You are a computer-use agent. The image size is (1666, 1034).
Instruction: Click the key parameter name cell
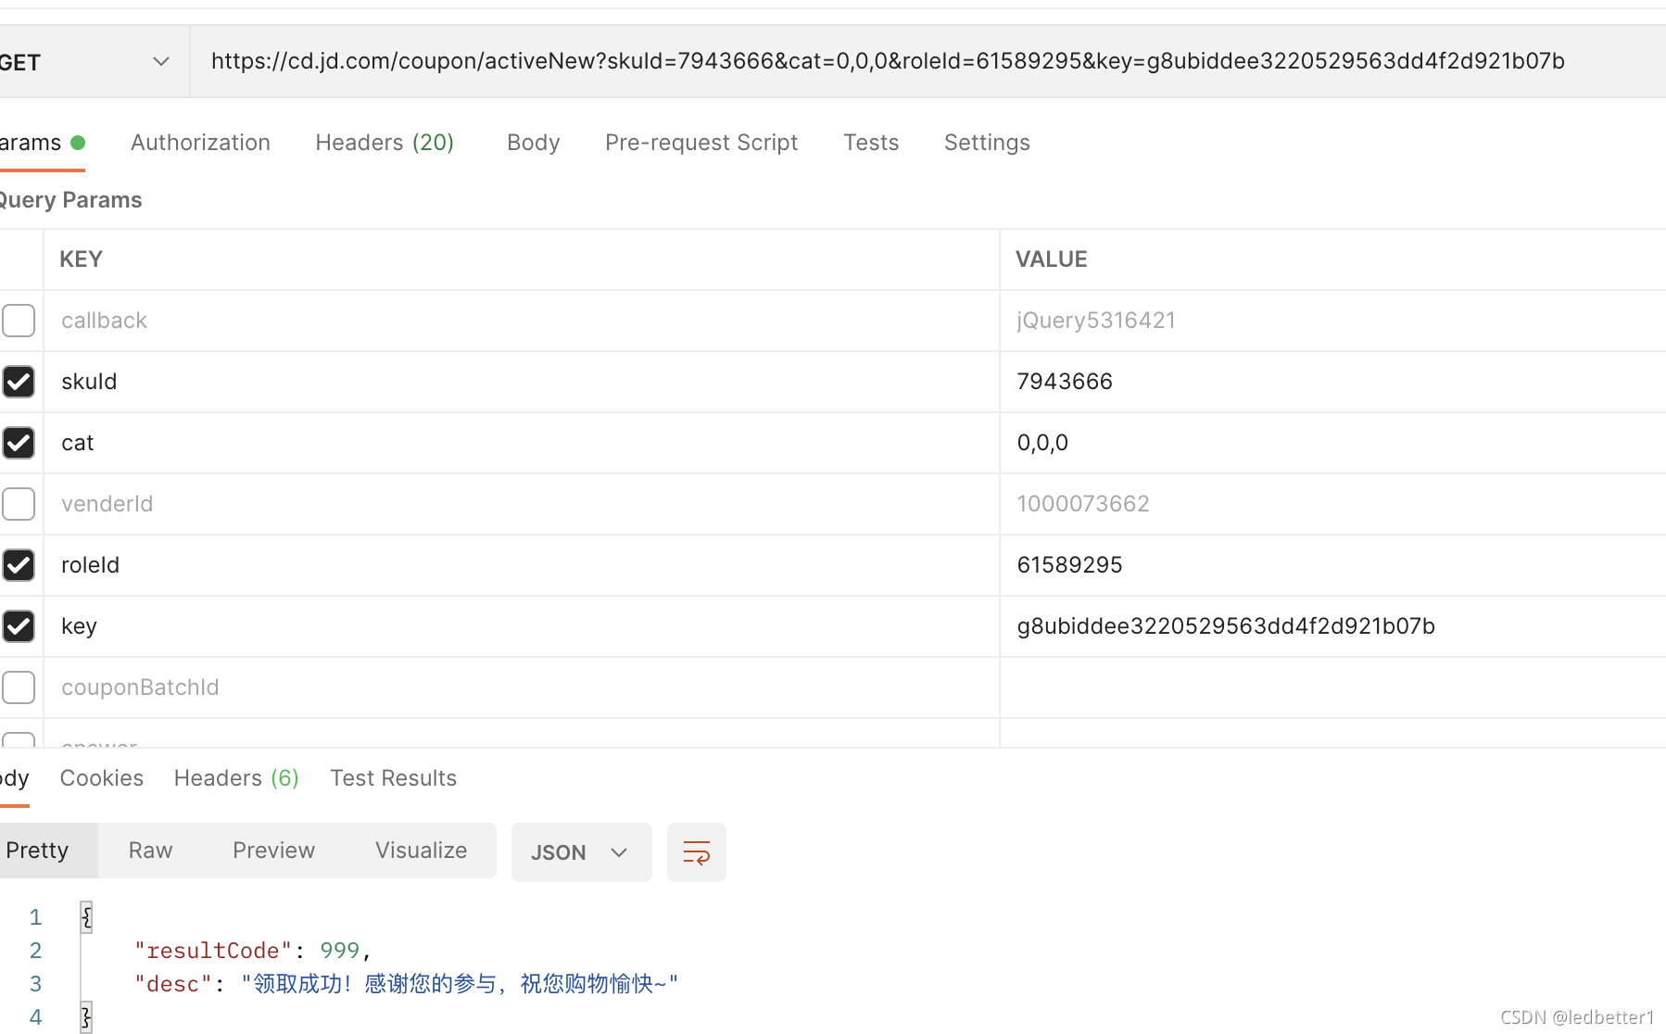(522, 626)
